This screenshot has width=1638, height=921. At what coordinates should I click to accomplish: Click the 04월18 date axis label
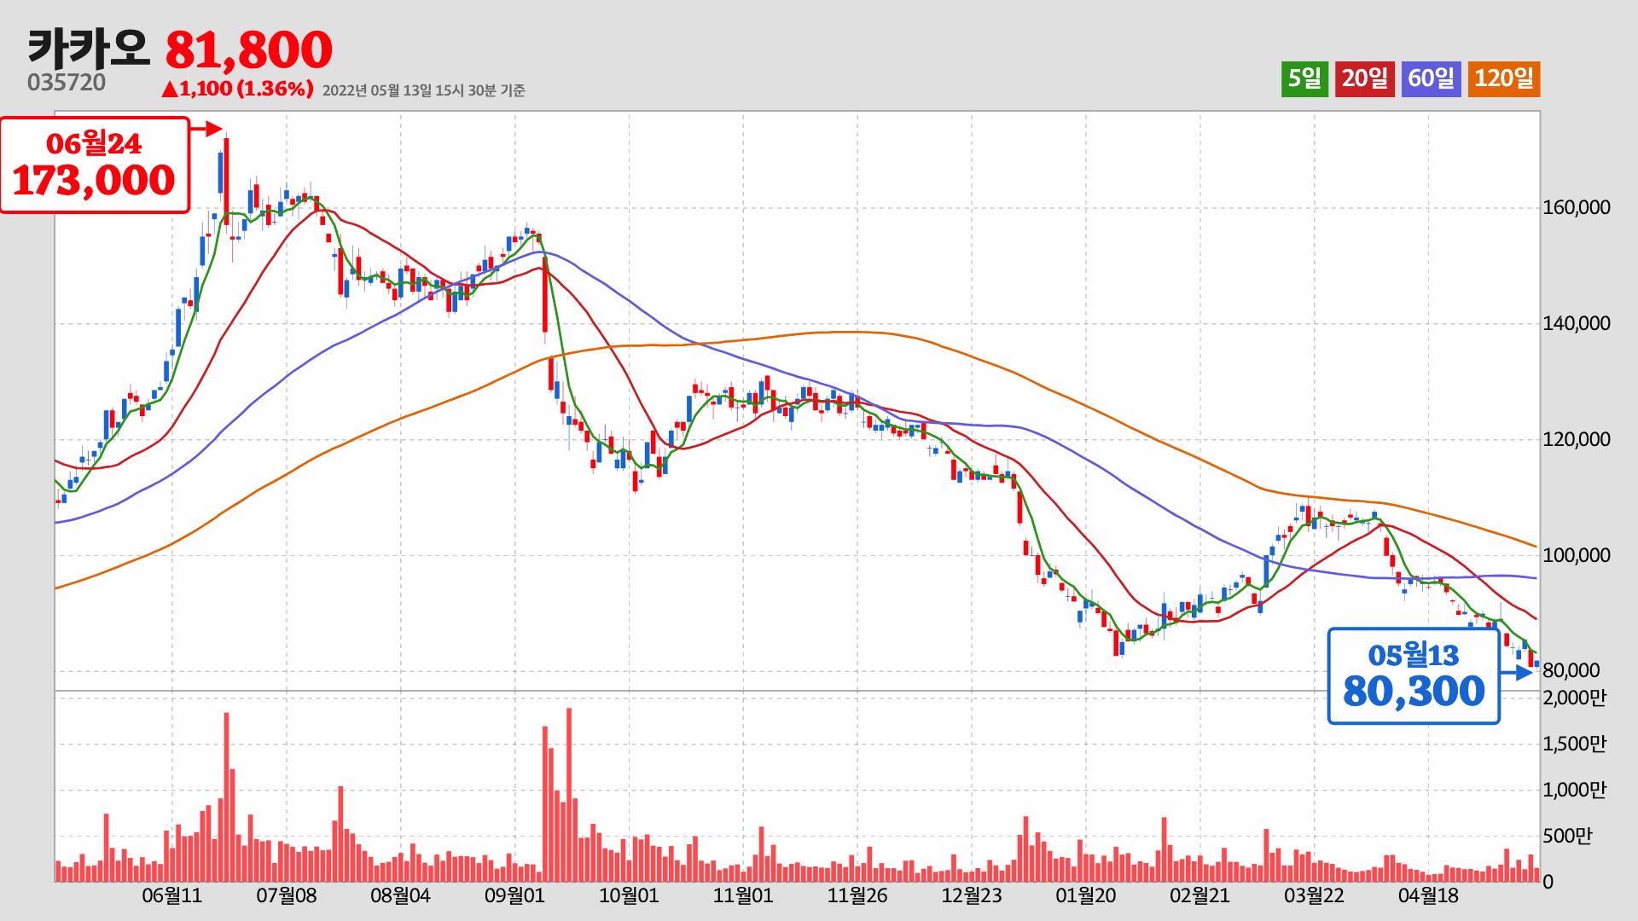coord(1428,896)
